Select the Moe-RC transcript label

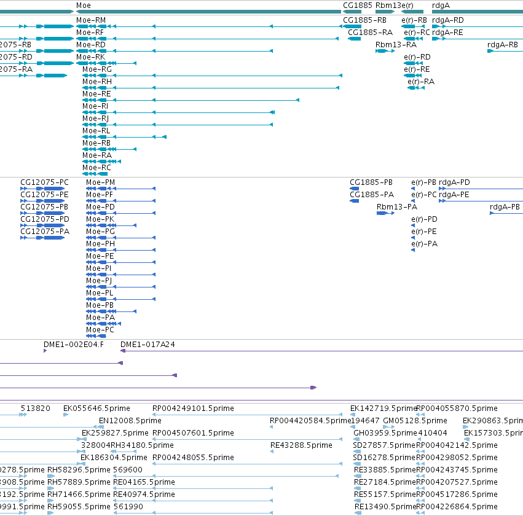tap(96, 168)
